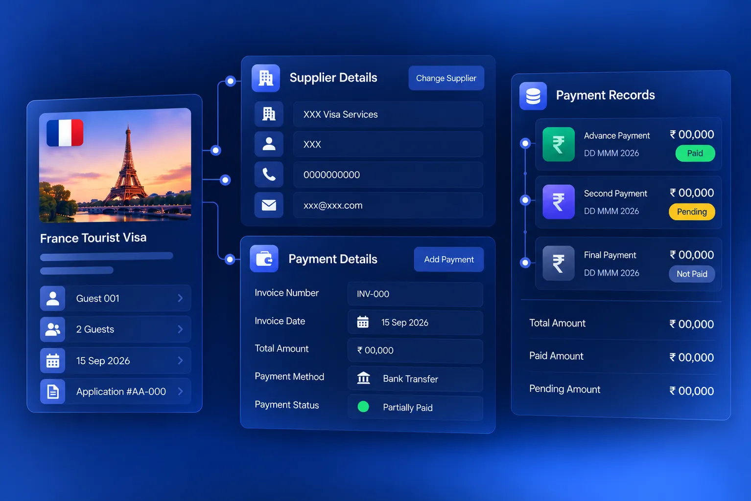Click the Supplier Details building header icon
751x501 pixels.
(x=266, y=78)
